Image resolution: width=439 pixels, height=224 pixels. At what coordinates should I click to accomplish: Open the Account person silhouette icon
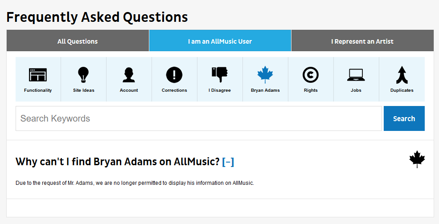129,75
